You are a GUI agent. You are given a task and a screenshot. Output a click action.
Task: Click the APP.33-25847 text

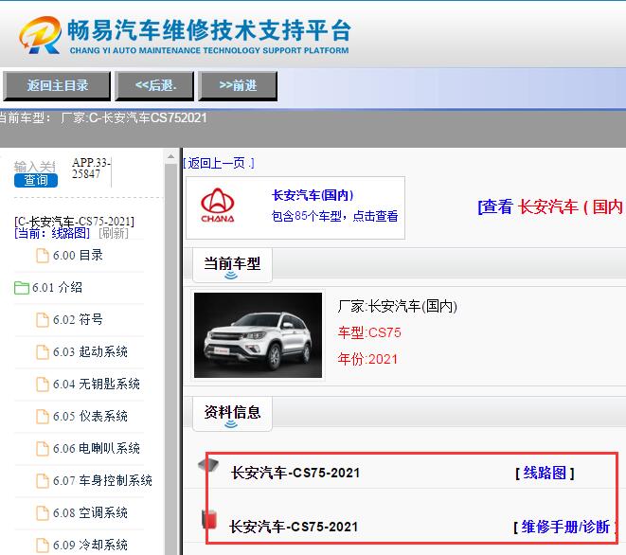pyautogui.click(x=91, y=168)
